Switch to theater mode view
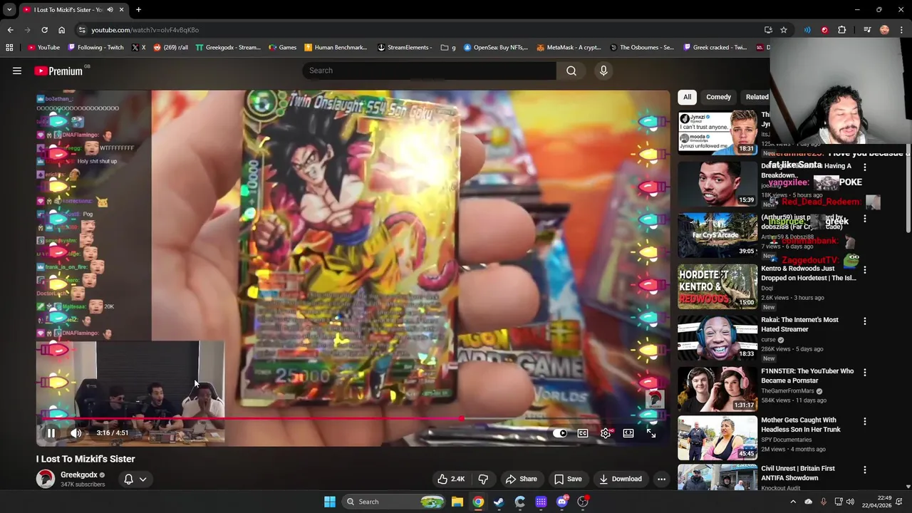 click(x=628, y=433)
